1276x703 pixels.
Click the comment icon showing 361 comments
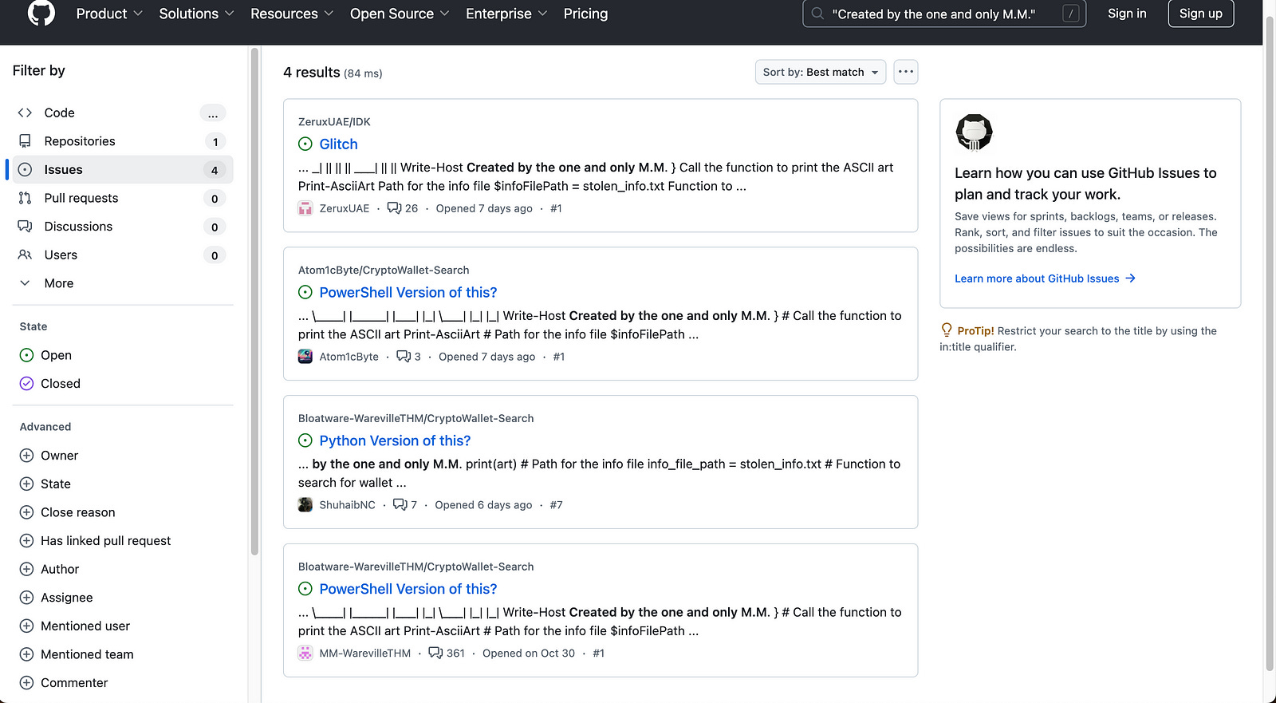[x=435, y=653]
